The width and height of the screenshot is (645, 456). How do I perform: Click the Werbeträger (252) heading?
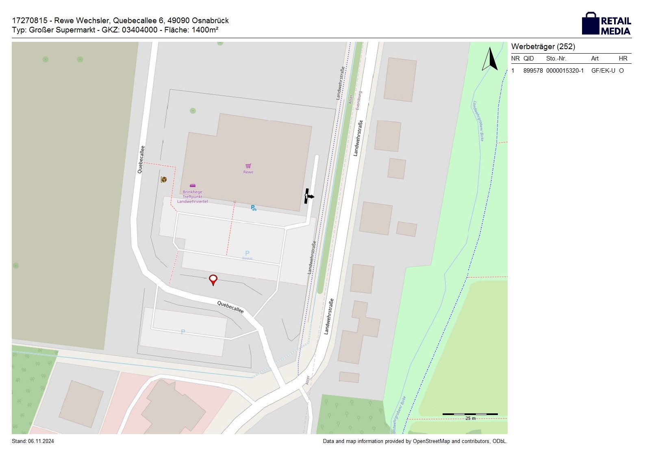[543, 47]
